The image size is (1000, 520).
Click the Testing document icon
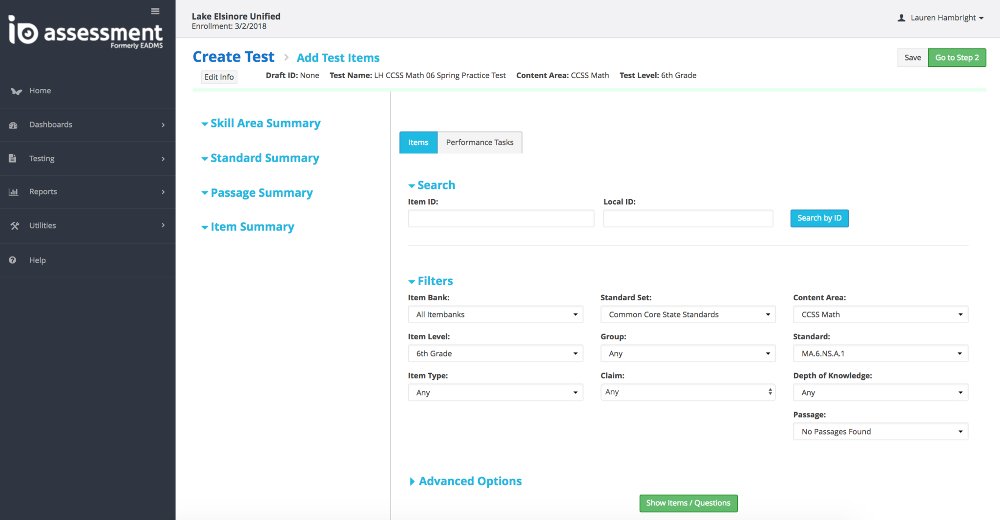tap(13, 158)
